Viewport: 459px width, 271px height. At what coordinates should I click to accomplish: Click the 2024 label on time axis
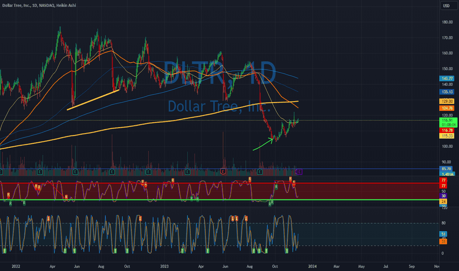coord(312,266)
